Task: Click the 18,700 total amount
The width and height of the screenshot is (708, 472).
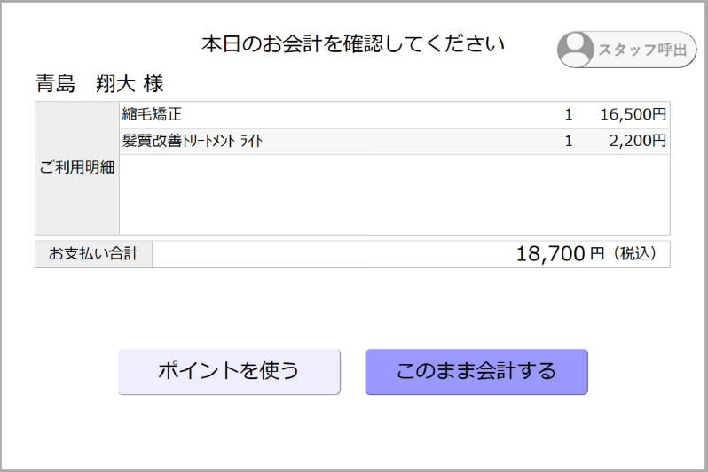Action: pyautogui.click(x=550, y=254)
